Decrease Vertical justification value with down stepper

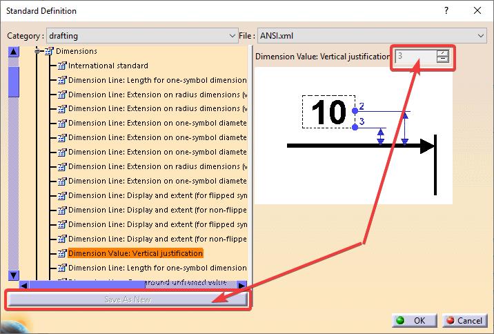coord(443,59)
